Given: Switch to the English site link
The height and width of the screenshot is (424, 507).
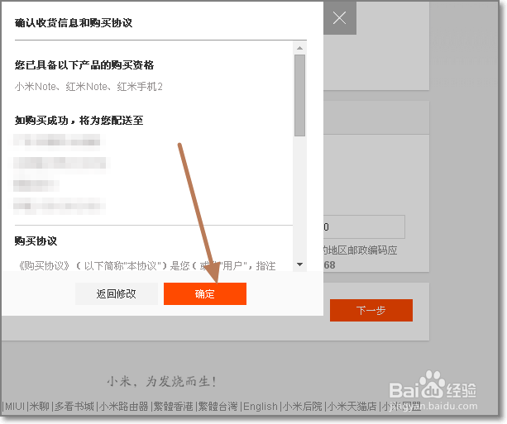Looking at the screenshot, I should coord(261,406).
